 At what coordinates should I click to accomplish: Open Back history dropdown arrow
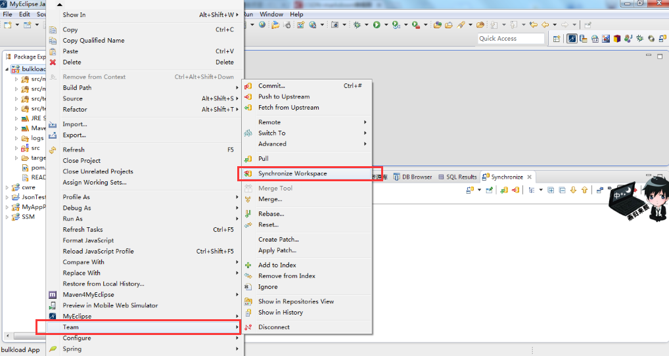555,25
